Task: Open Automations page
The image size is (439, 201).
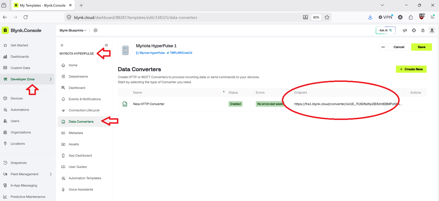Action: click(20, 110)
